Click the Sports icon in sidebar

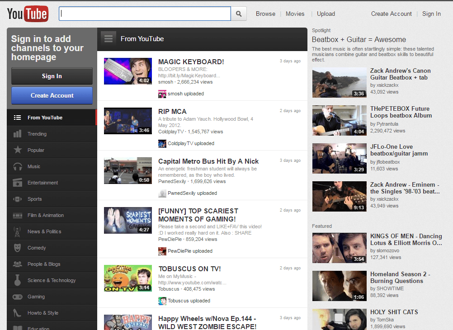pyautogui.click(x=17, y=199)
